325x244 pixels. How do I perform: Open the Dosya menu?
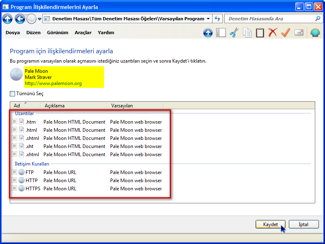click(13, 33)
